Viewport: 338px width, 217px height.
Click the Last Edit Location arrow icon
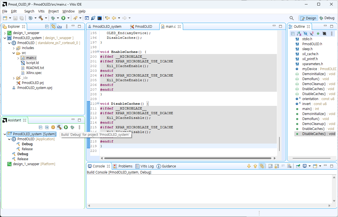click(107, 18)
